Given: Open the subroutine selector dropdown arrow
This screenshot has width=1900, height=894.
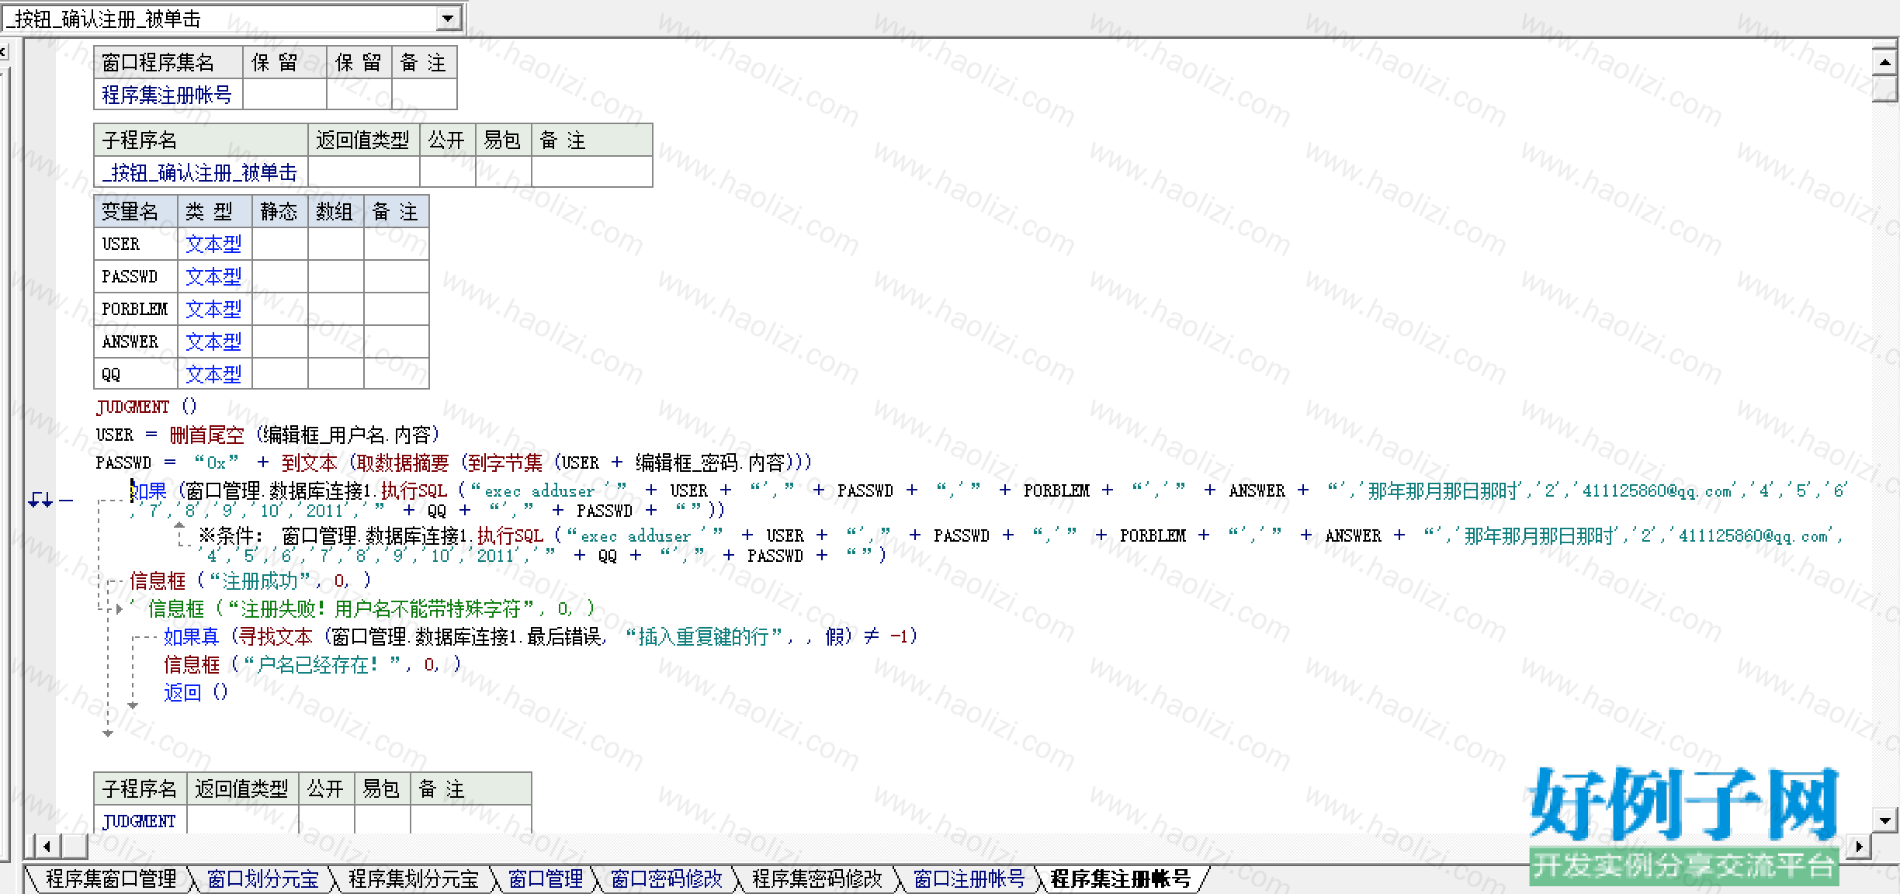Looking at the screenshot, I should tap(448, 19).
